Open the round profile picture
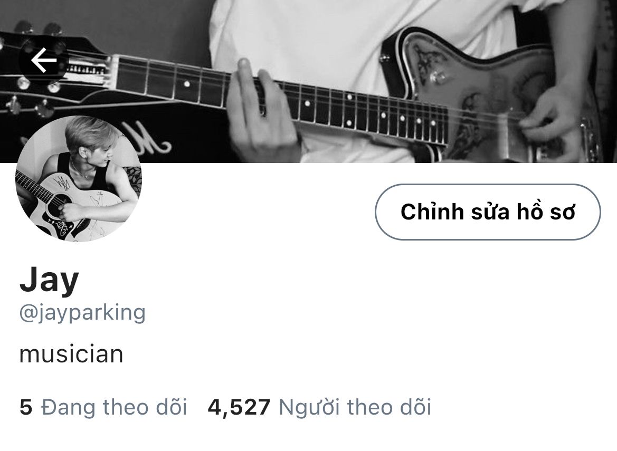The image size is (617, 451). click(79, 178)
